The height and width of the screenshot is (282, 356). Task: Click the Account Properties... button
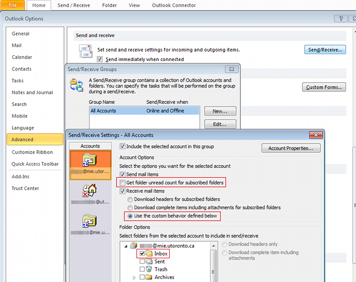point(291,148)
